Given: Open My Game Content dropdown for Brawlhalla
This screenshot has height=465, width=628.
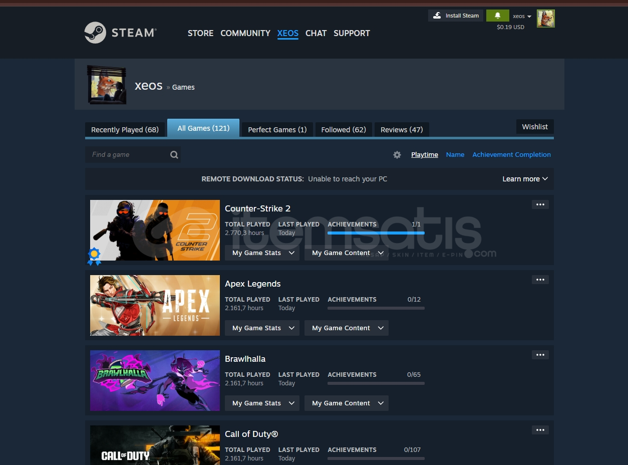Looking at the screenshot, I should click(x=347, y=403).
